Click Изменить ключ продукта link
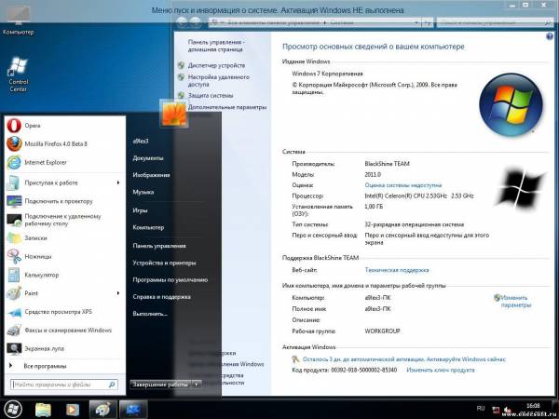The width and height of the screenshot is (559, 419). (441, 371)
